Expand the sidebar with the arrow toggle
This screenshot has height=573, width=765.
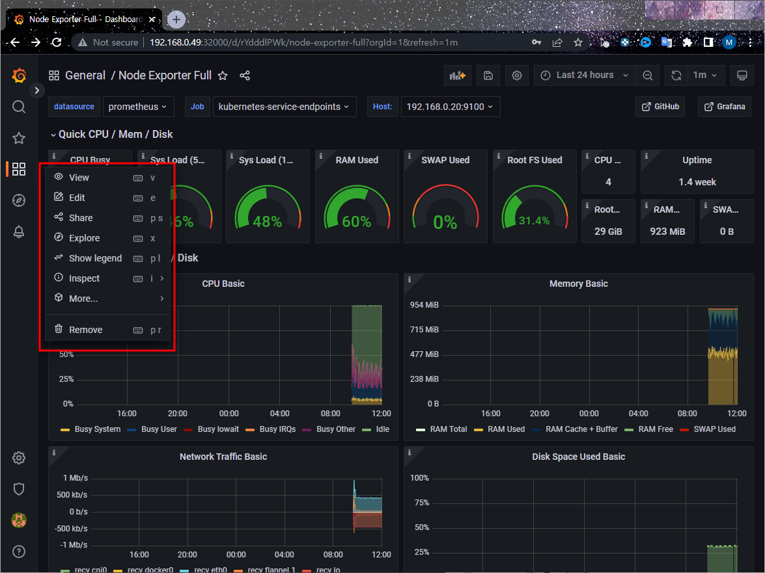[36, 90]
